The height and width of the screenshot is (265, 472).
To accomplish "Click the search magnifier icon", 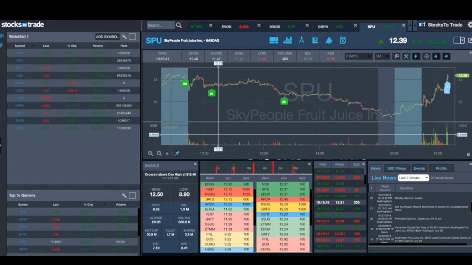I will coord(179,25).
